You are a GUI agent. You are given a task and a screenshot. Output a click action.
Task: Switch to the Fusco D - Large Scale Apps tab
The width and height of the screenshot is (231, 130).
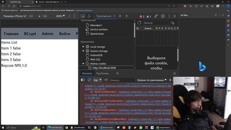click(49, 2)
